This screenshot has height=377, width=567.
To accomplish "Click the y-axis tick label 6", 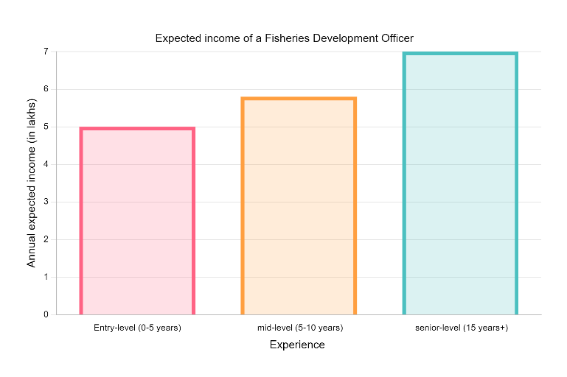I will click(46, 90).
